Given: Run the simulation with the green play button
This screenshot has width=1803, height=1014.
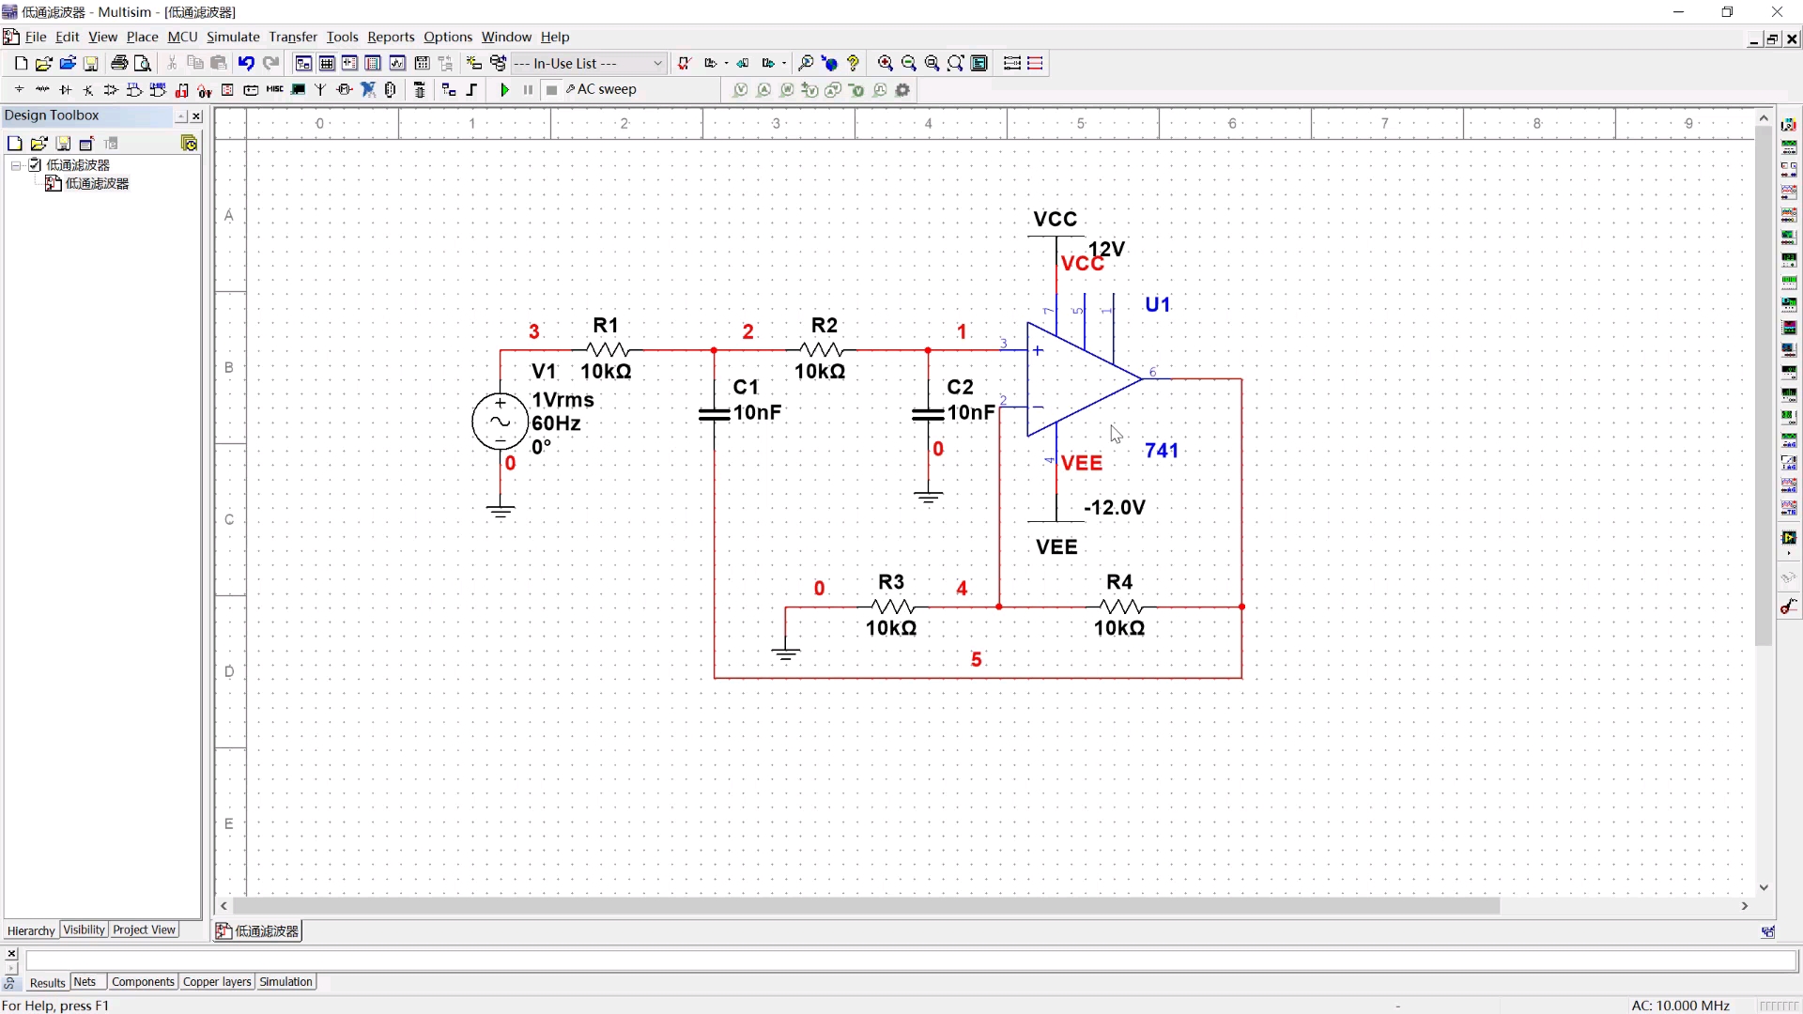Looking at the screenshot, I should tap(504, 90).
